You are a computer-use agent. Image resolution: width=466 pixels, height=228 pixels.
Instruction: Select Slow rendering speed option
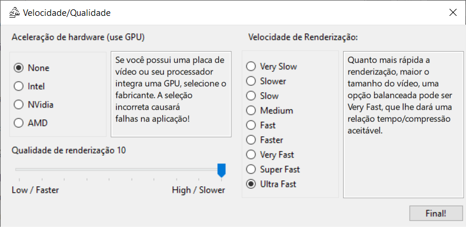[262, 96]
